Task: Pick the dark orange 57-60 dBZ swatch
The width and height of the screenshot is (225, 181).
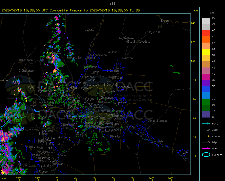Action: coord(206,40)
